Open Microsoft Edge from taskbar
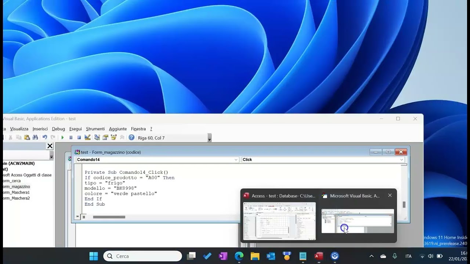Image resolution: width=470 pixels, height=264 pixels. [239, 256]
